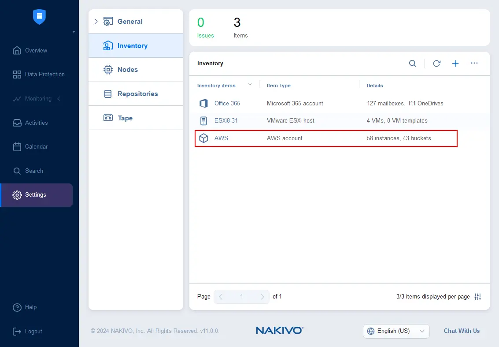Screen dimensions: 499x347
Task: Open the English (US) language dropdown
Action: coord(396,331)
